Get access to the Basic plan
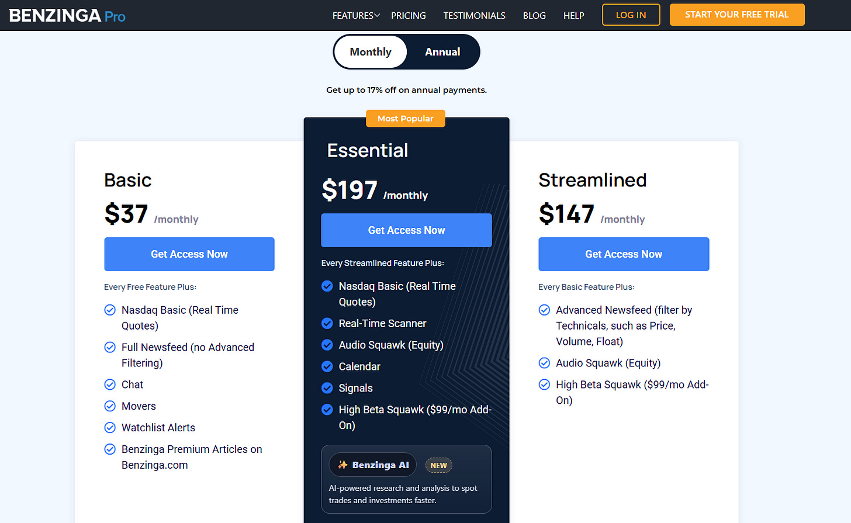 click(189, 254)
